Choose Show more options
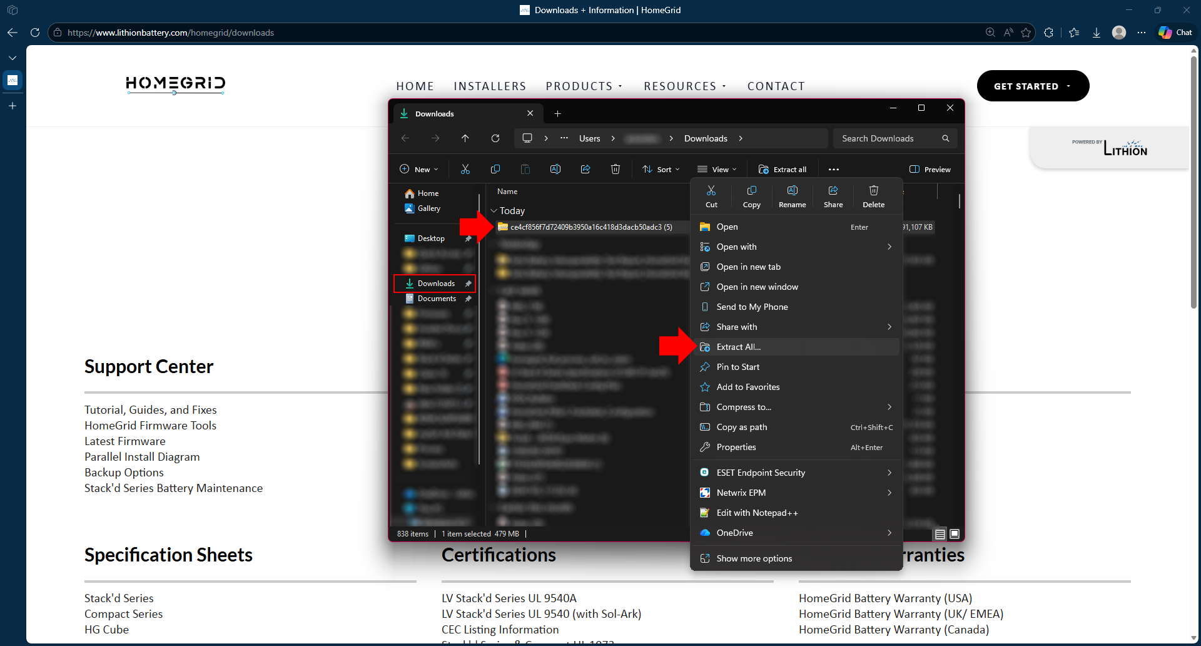This screenshot has width=1201, height=646. click(x=796, y=558)
